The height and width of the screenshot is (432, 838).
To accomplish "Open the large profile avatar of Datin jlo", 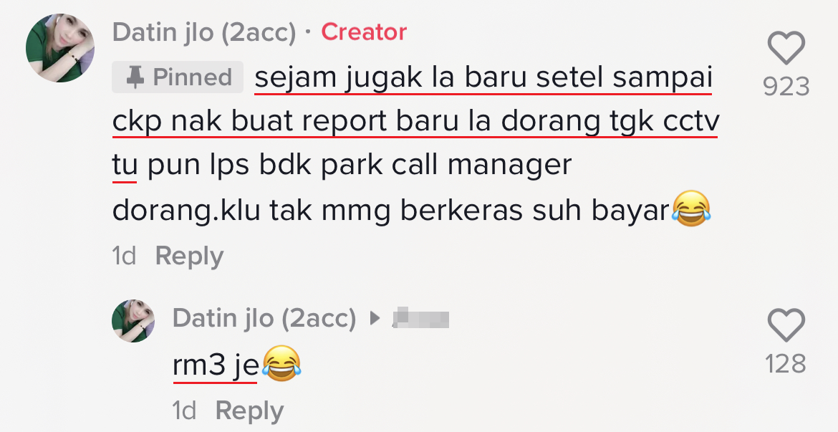I will 60,47.
